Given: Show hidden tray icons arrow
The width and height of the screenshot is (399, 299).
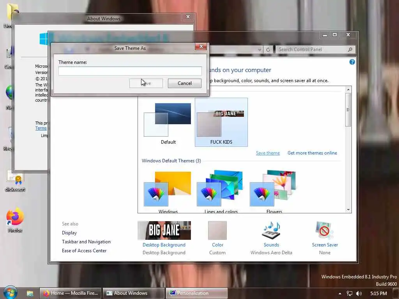Looking at the screenshot, I should pos(340,294).
